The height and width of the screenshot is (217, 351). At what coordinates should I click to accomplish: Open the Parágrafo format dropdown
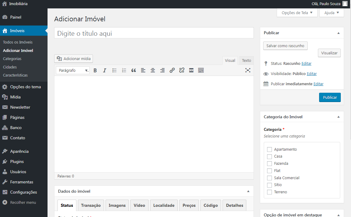73,71
